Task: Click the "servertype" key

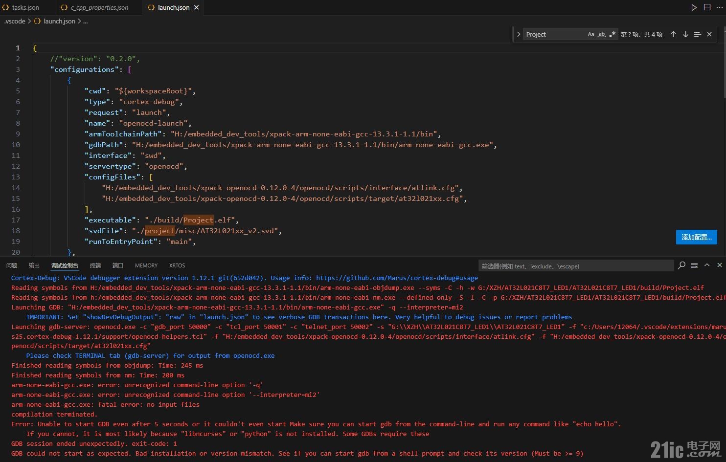Action: coord(110,166)
